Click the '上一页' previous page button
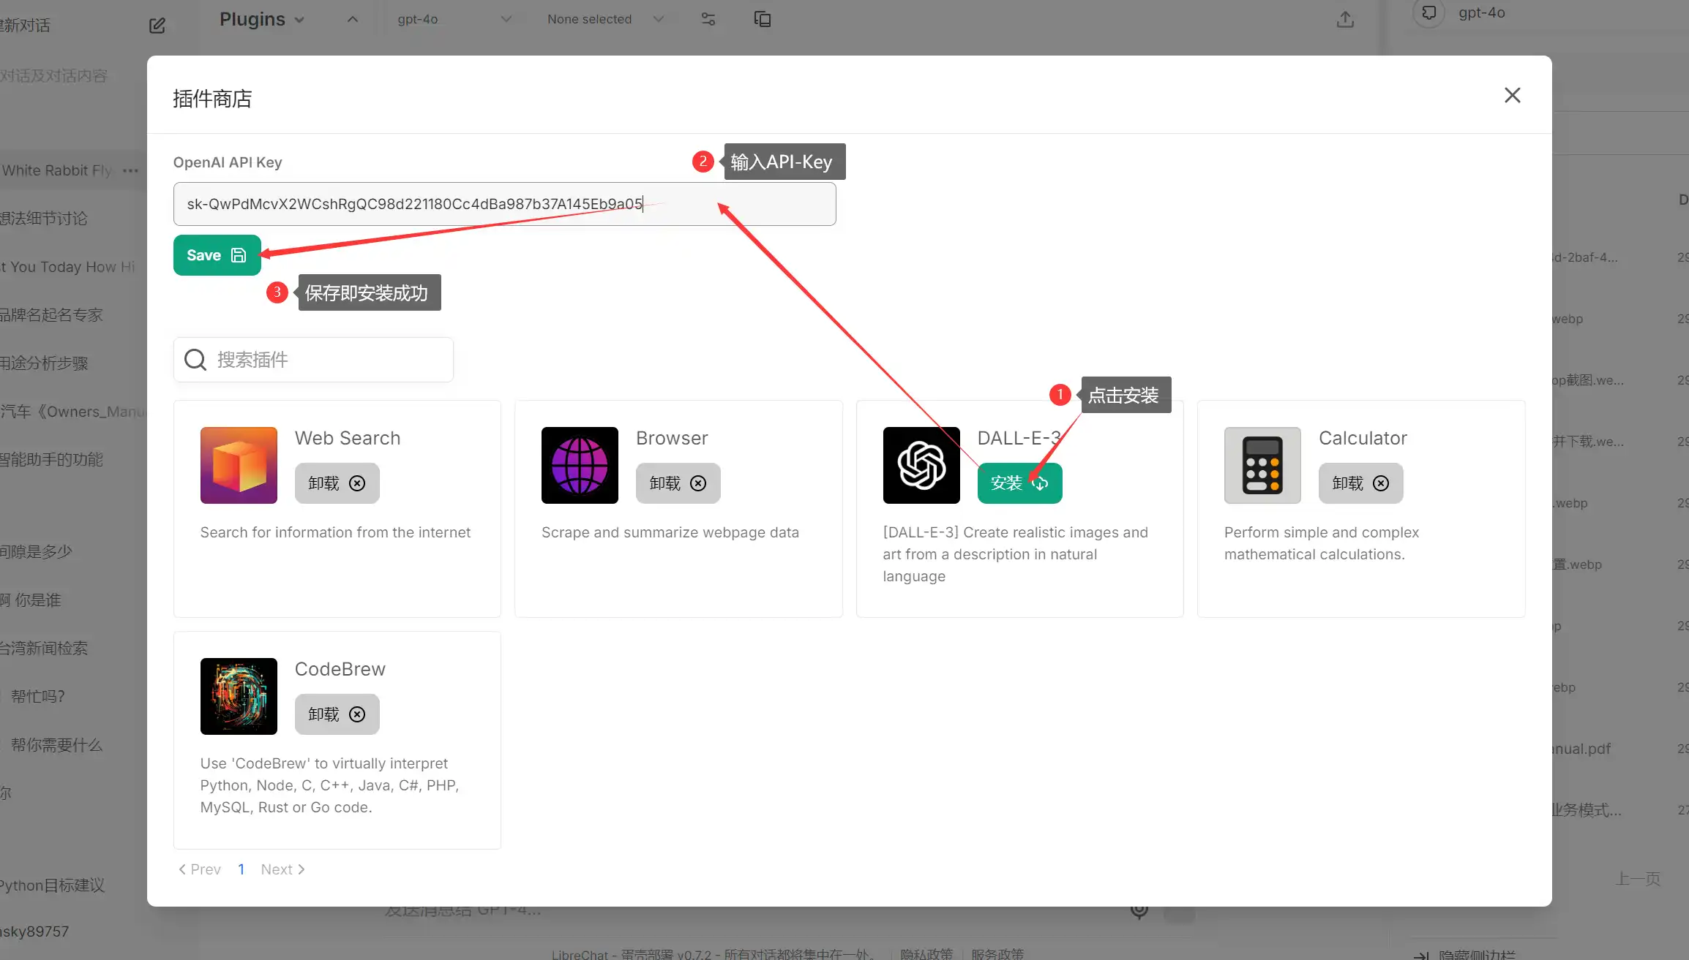Image resolution: width=1689 pixels, height=960 pixels. pos(1638,879)
